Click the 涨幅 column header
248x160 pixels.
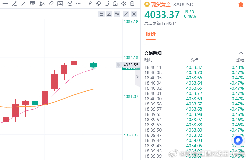click(240, 60)
